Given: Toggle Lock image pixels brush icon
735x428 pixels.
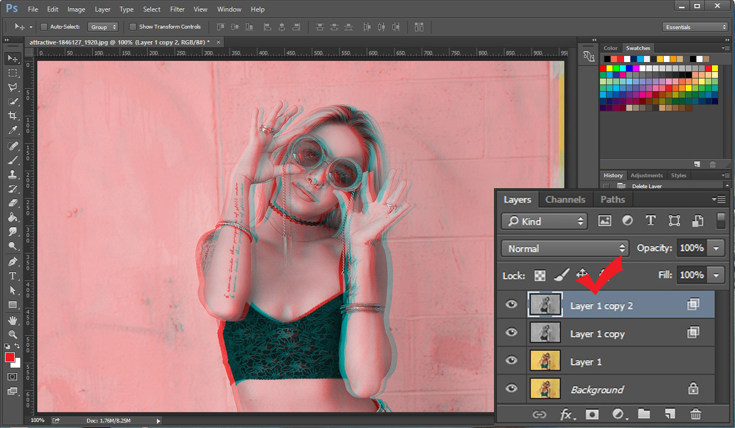Looking at the screenshot, I should coord(561,275).
